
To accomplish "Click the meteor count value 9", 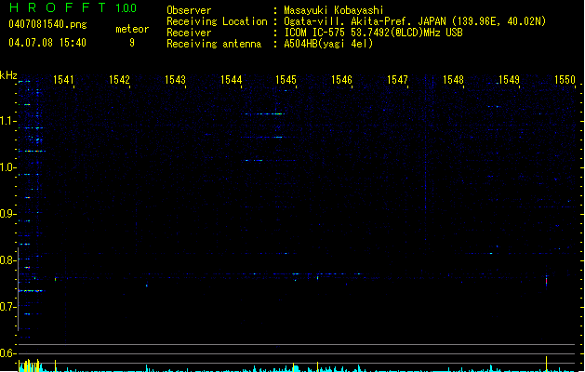I will tap(132, 43).
